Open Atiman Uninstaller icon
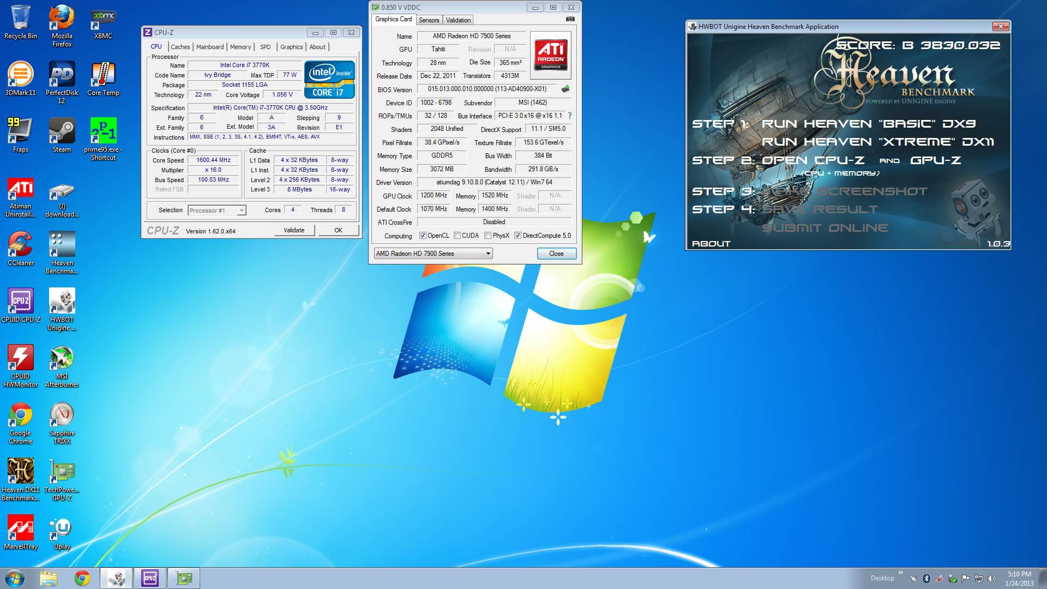 [21, 196]
